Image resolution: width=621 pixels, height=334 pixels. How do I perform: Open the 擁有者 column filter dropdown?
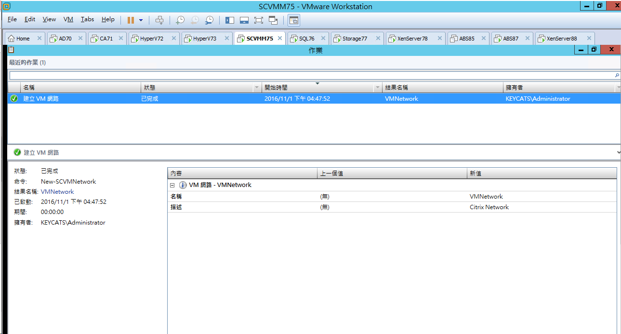point(618,88)
